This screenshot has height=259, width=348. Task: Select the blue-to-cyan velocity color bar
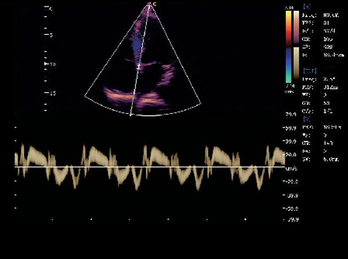point(288,65)
